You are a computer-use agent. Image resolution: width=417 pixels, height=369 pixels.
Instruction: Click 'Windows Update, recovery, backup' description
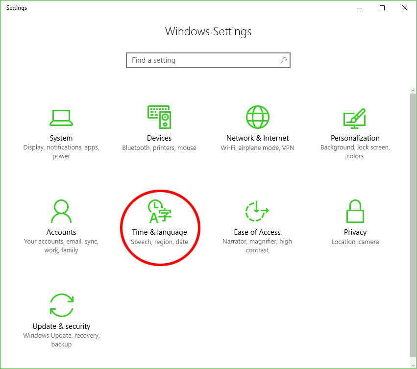tap(61, 340)
